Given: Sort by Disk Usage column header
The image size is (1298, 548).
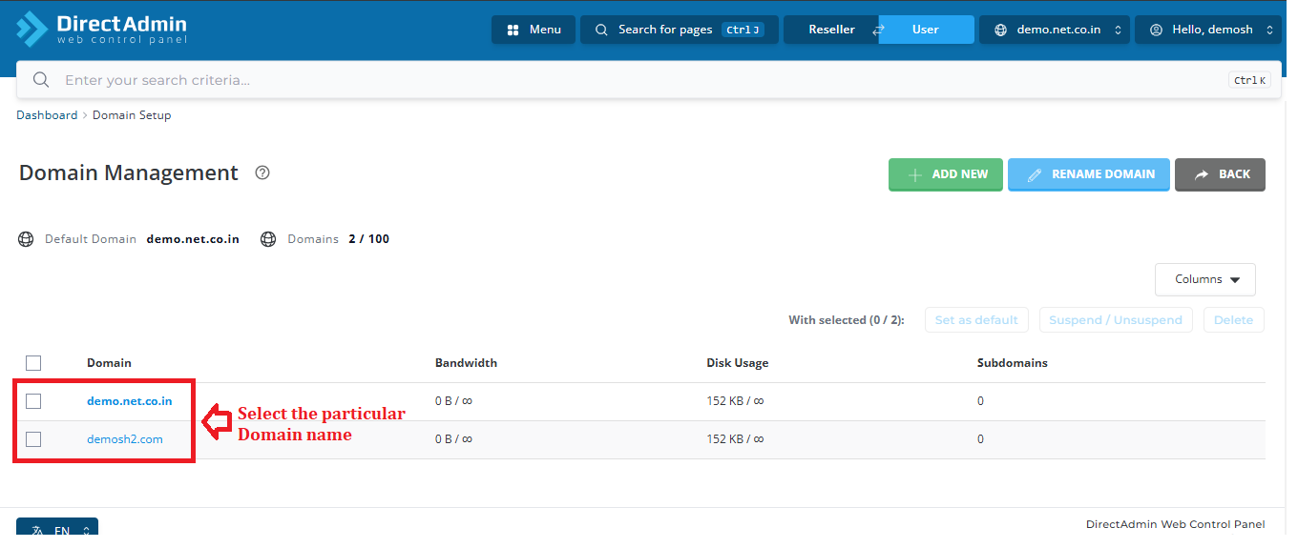Looking at the screenshot, I should click(x=737, y=363).
